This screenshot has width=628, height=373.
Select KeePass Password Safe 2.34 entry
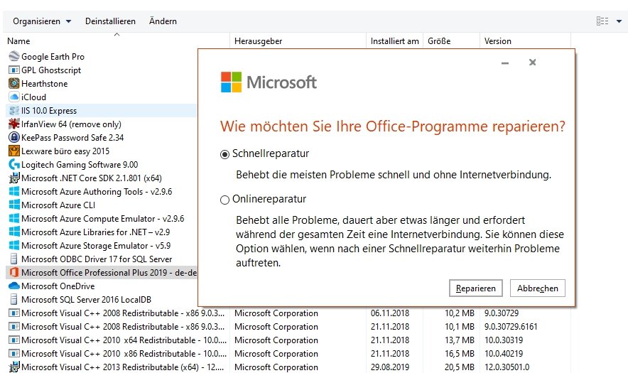tap(72, 137)
